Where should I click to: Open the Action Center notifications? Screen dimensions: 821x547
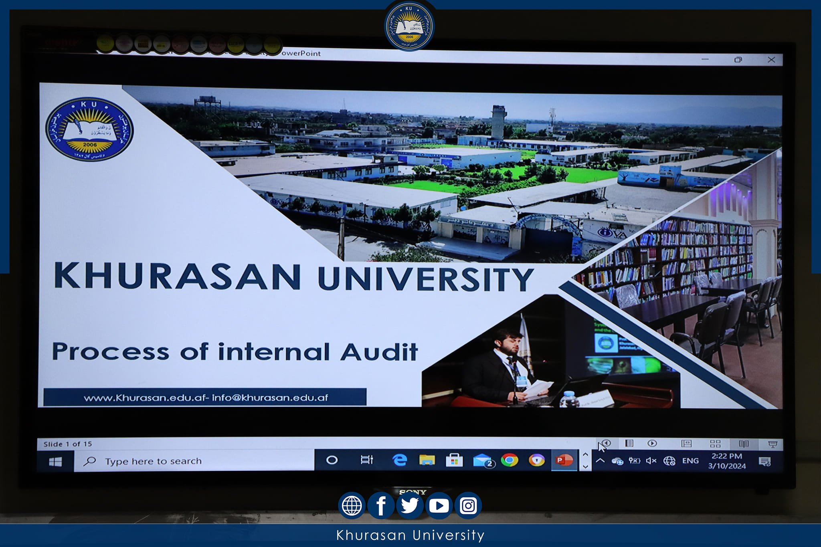[765, 462]
